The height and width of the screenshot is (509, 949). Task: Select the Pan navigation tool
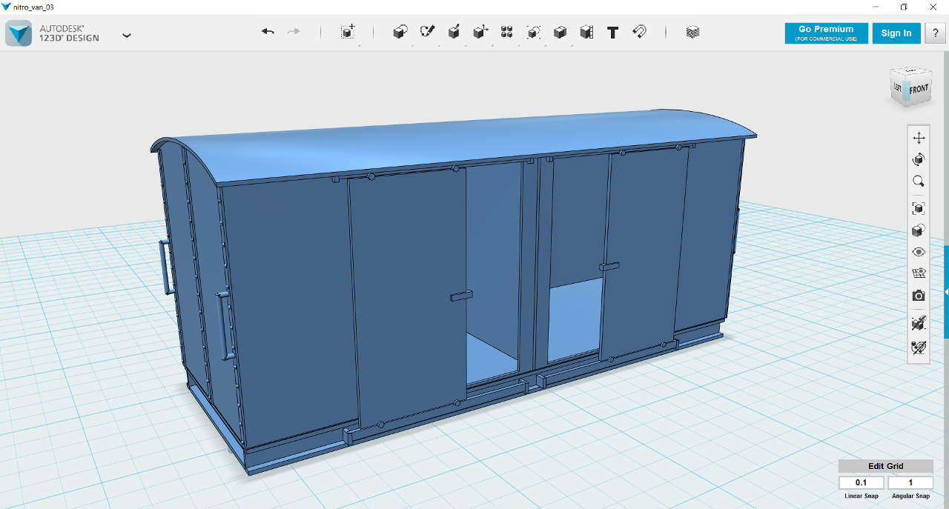pos(919,138)
